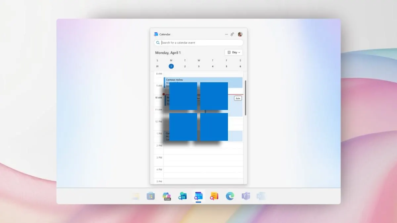Open settings with the gear icon
The width and height of the screenshot is (397, 223).
click(233, 34)
